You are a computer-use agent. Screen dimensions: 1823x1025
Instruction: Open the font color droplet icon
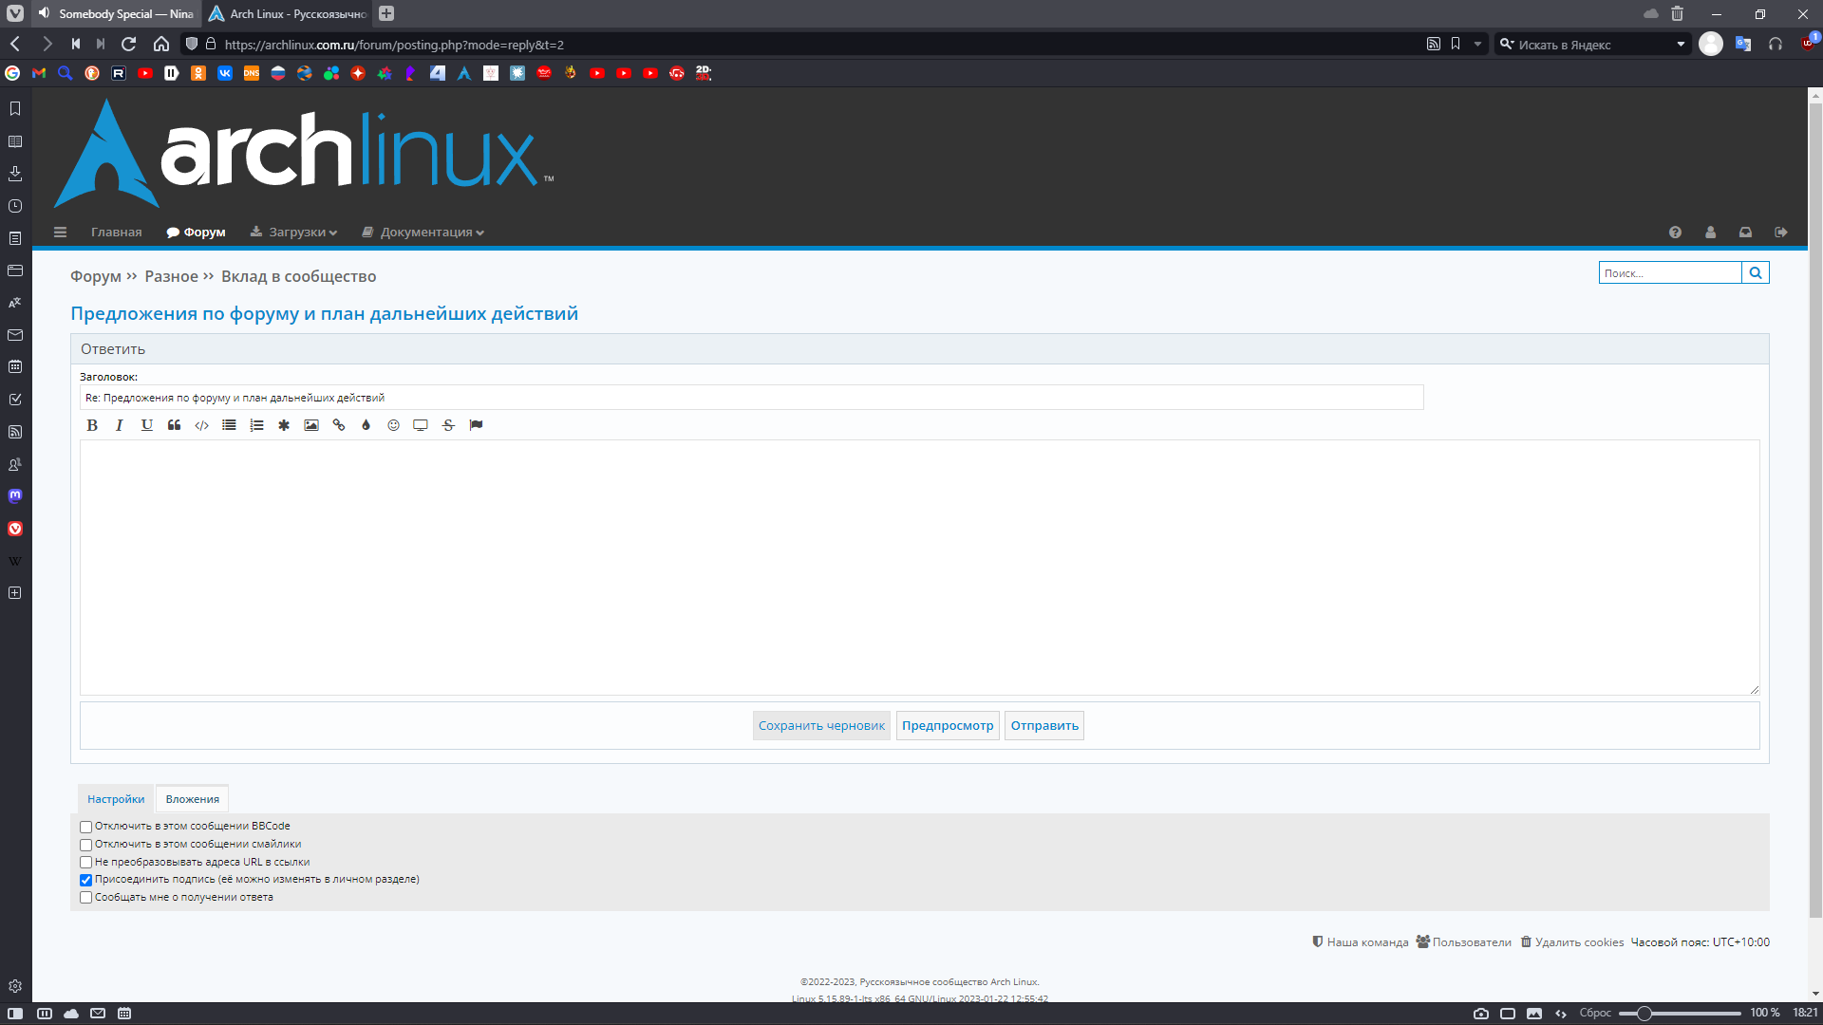tap(366, 425)
